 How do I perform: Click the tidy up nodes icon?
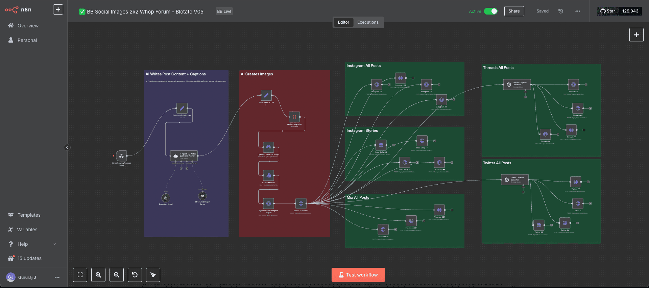click(x=153, y=275)
